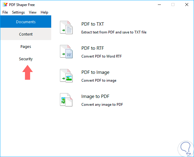Click 'Extract text from PDF' description
This screenshot has height=157, width=194.
pos(114,32)
